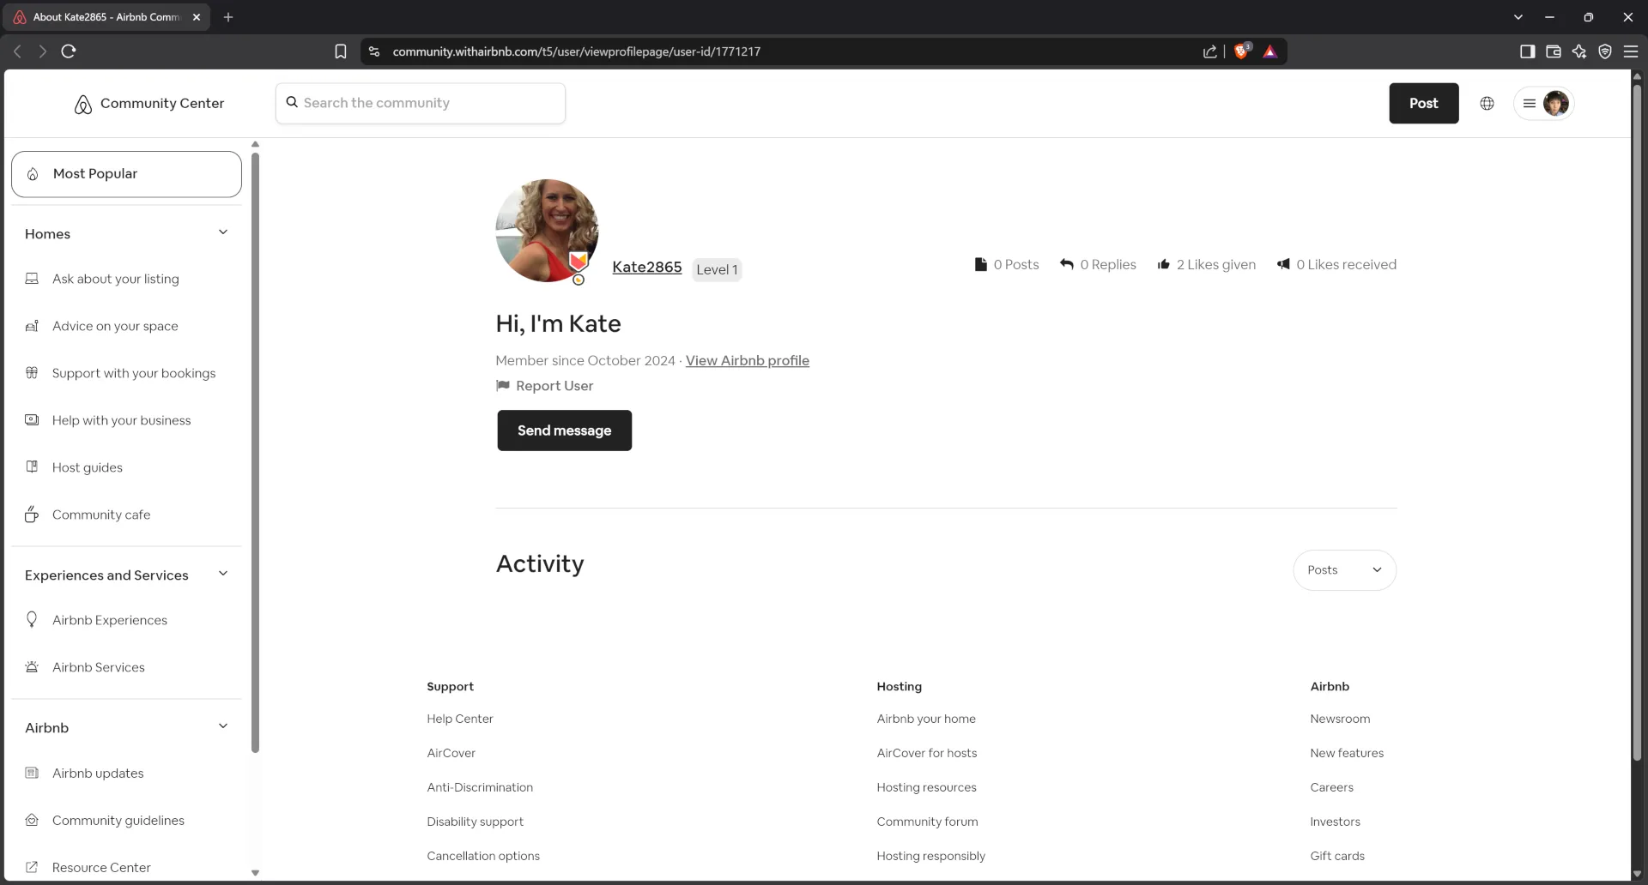Select Most Popular in sidebar
The width and height of the screenshot is (1648, 885).
coord(126,174)
